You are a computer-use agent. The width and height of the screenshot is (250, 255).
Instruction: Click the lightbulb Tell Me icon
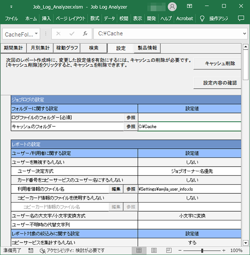click(x=202, y=18)
